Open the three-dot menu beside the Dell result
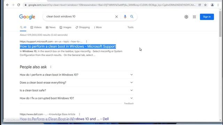Image resolution: width=223 pixels, height=125 pixels. point(79,114)
